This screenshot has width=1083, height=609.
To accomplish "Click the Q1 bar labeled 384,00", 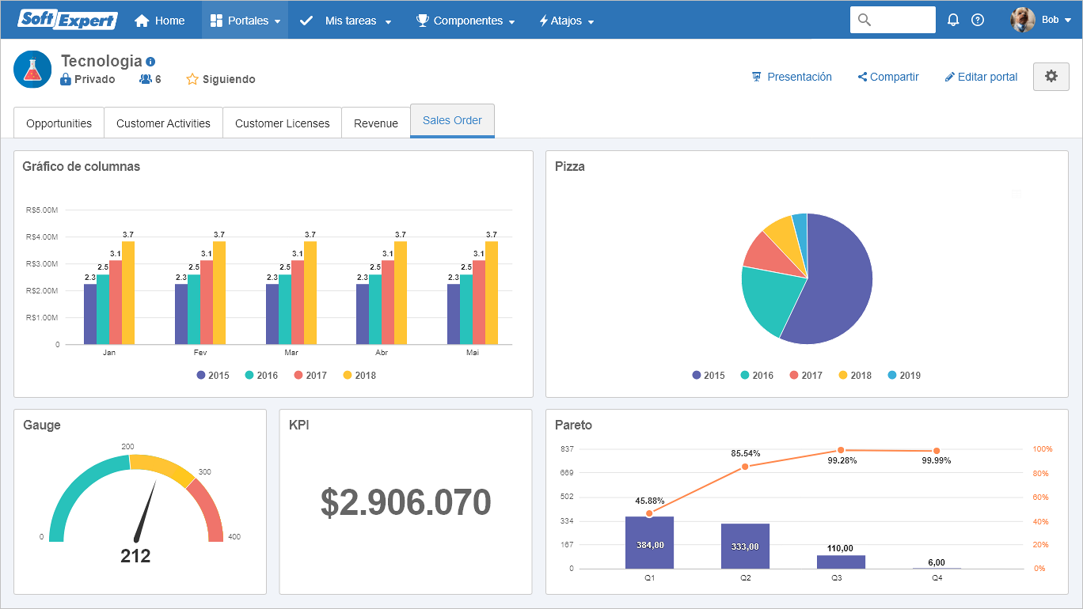I will [649, 543].
